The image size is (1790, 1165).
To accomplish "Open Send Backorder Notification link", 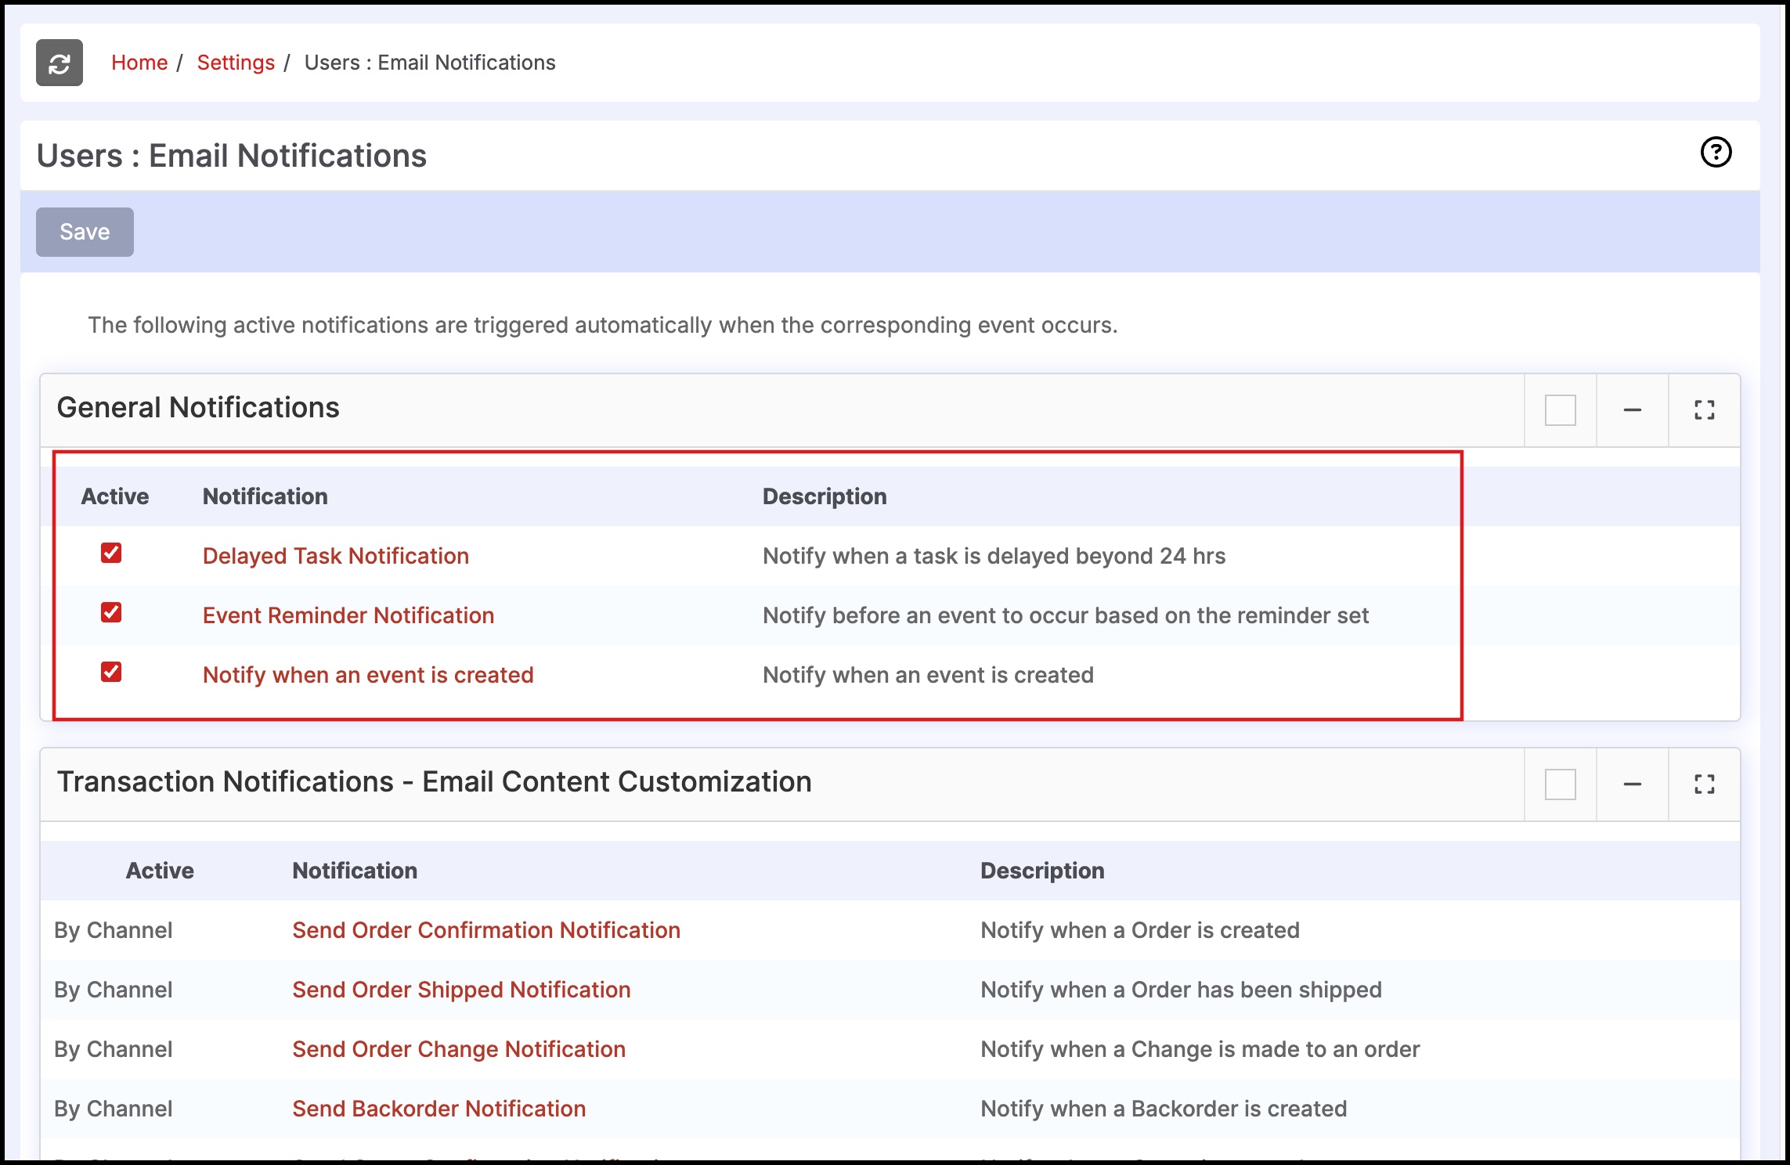I will (x=438, y=1109).
